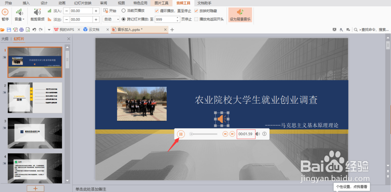391x192 pixels.
Task: Click the 裁剪音频 trim audio icon
Action: (38, 12)
